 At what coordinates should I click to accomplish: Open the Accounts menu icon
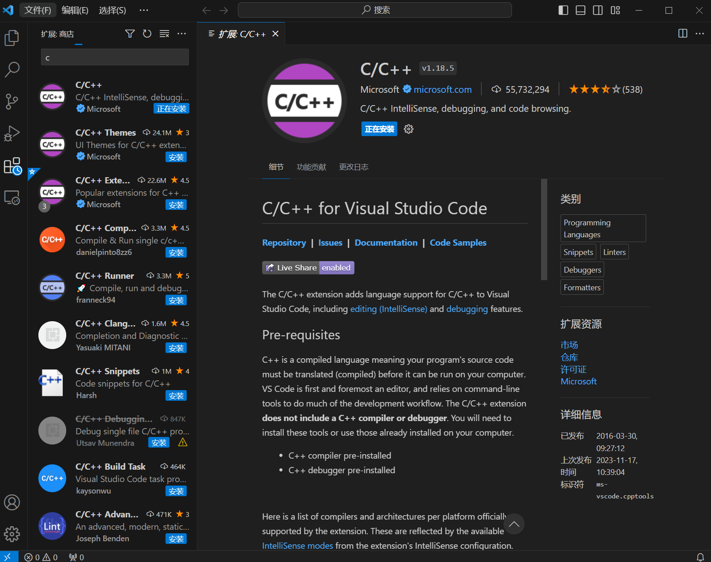tap(12, 502)
